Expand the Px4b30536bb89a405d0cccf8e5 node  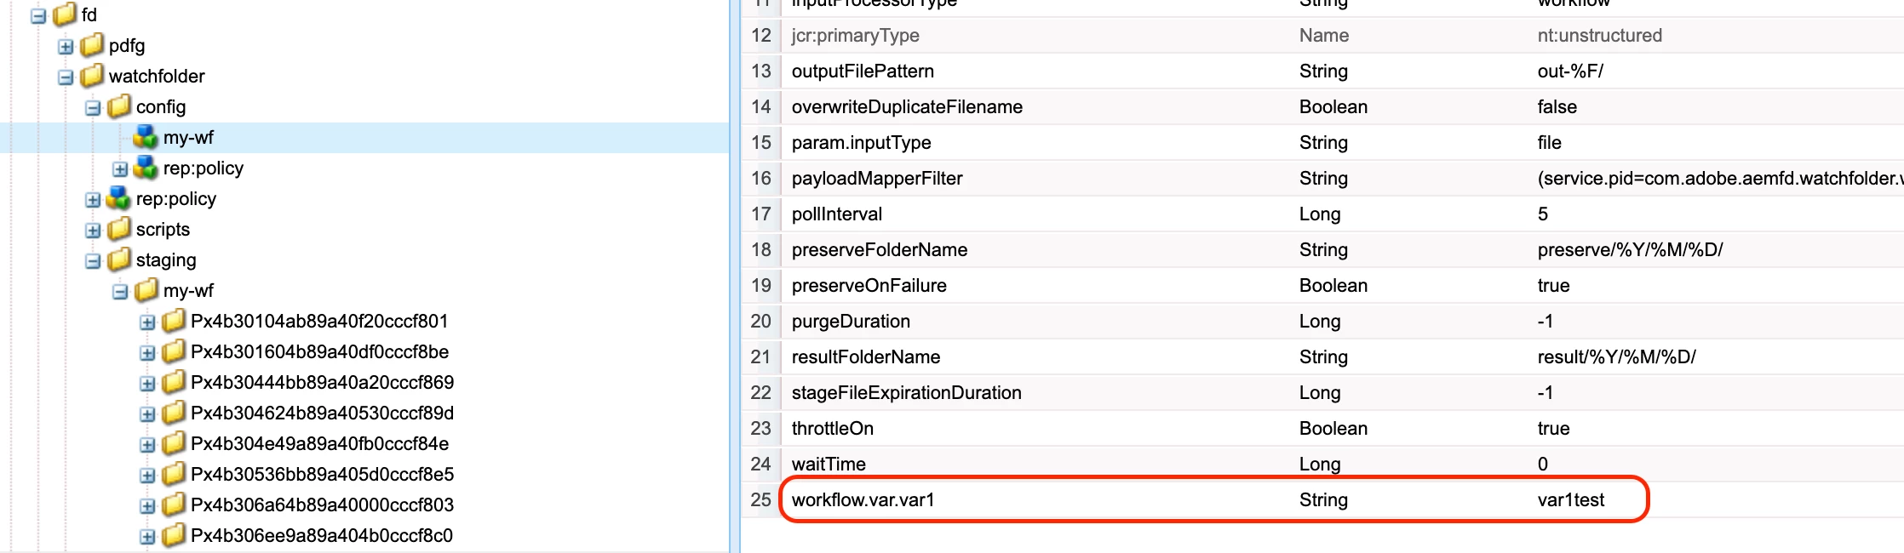(x=147, y=476)
